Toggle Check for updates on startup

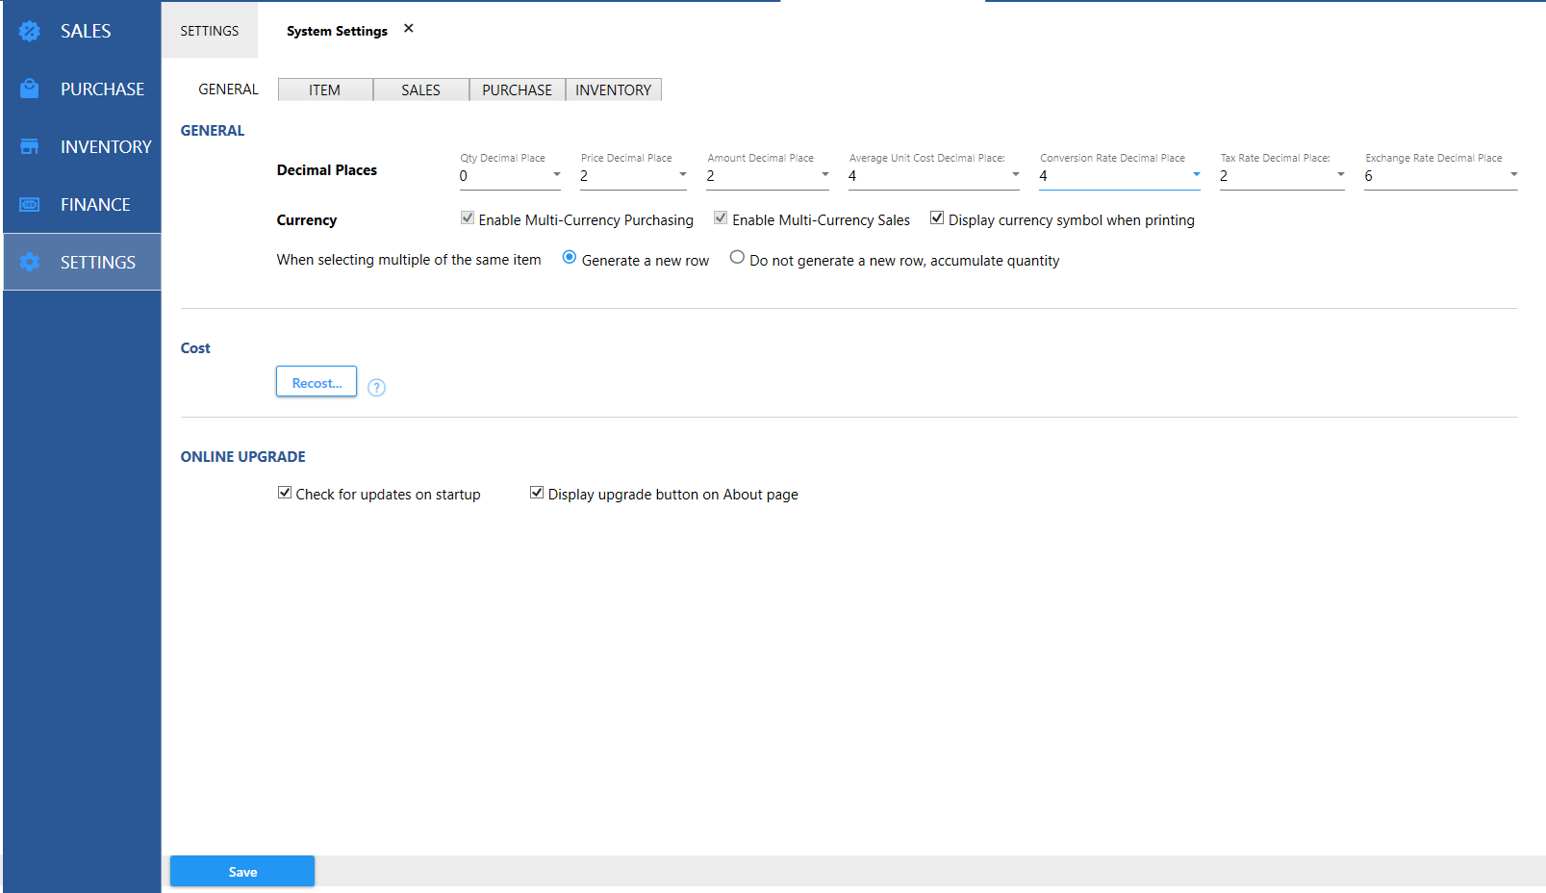click(285, 493)
